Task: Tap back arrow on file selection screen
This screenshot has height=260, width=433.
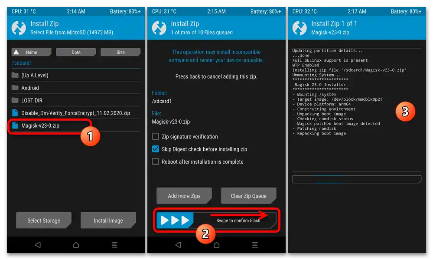Action: (x=38, y=245)
